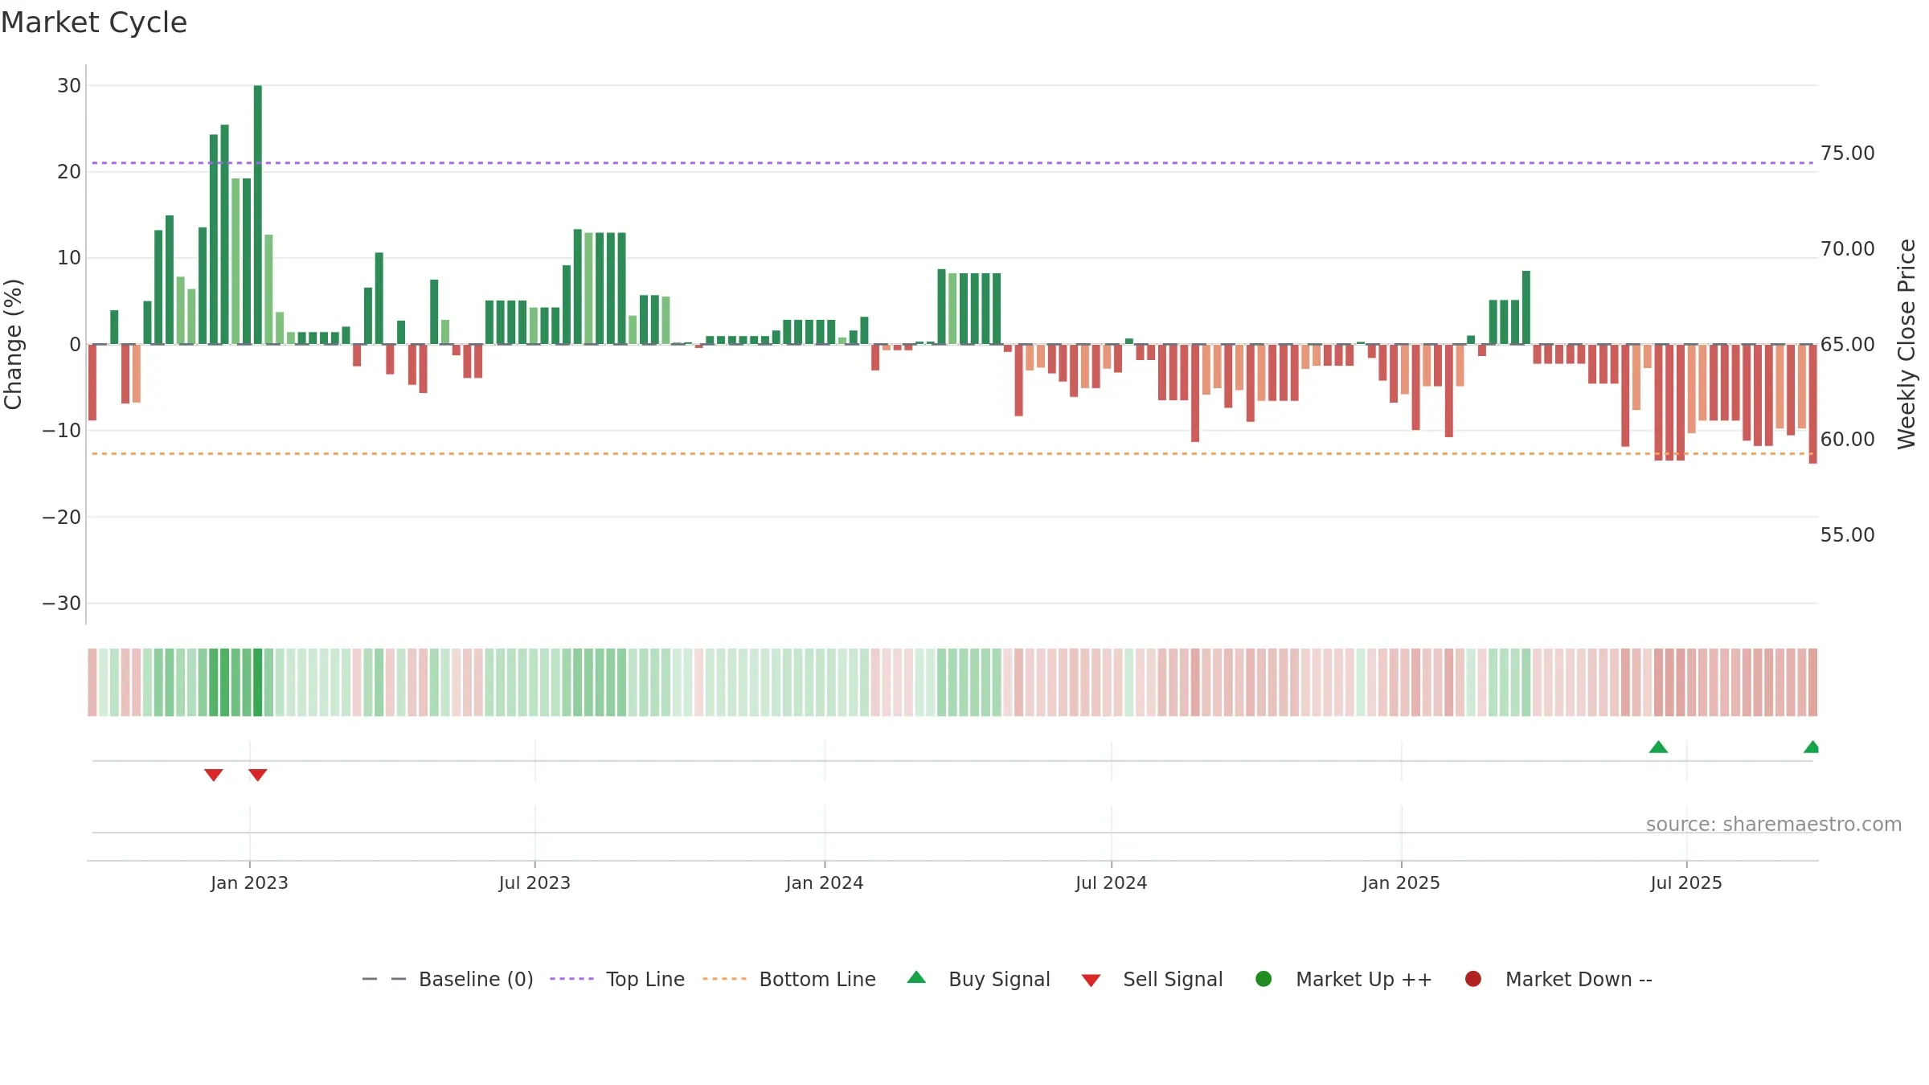Click the Top Line purple dotted icon
The height and width of the screenshot is (1085, 1929).
571,979
